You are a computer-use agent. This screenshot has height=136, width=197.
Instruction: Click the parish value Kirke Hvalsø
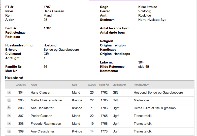[148, 7]
